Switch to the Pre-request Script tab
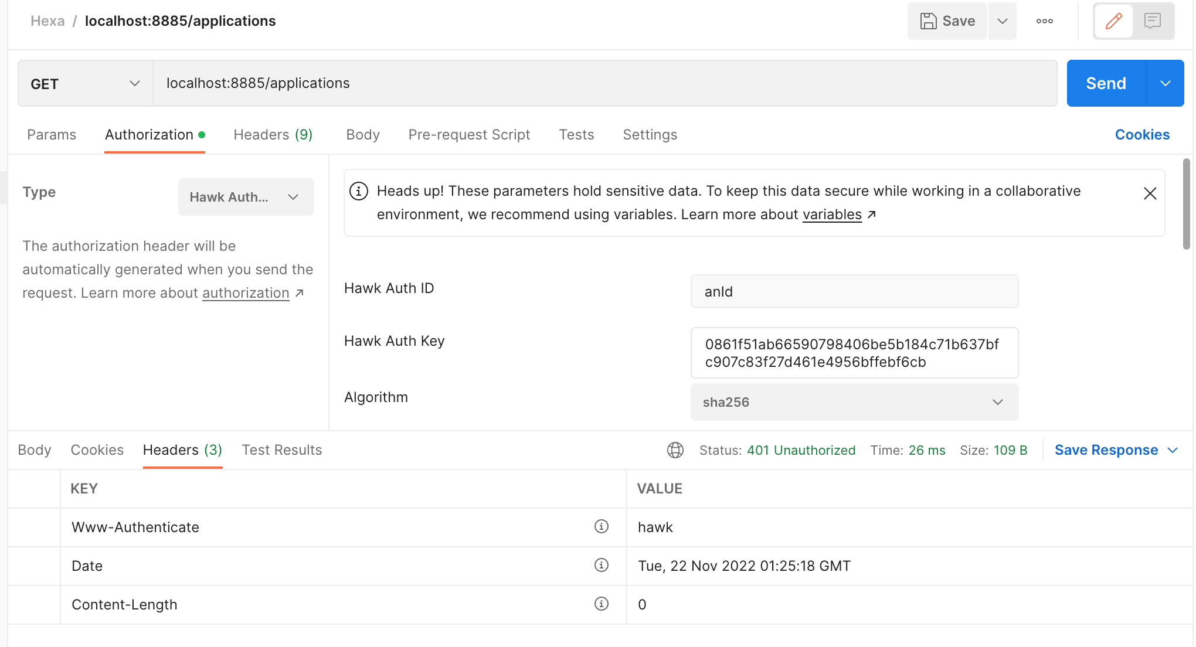The height and width of the screenshot is (647, 1196). tap(468, 134)
